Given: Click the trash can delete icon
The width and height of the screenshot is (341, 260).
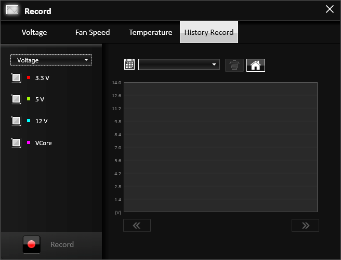Looking at the screenshot, I should 234,65.
